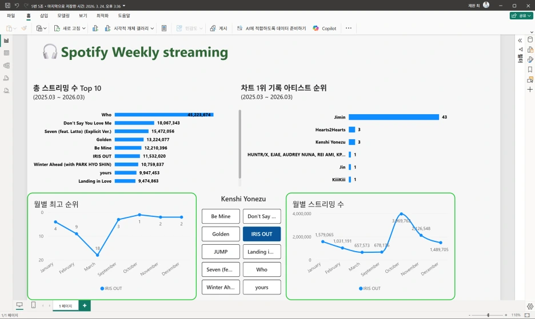Select the 1 페이지 page tab
This screenshot has height=319, width=535.
point(66,306)
